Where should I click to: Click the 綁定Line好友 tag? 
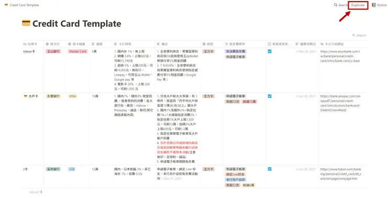tap(235, 174)
